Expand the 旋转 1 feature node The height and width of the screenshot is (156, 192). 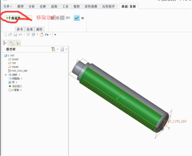(6, 75)
